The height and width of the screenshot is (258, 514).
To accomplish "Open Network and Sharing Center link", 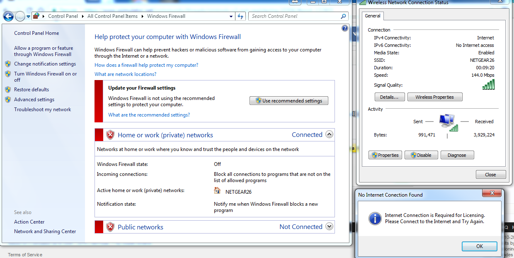I will point(45,231).
